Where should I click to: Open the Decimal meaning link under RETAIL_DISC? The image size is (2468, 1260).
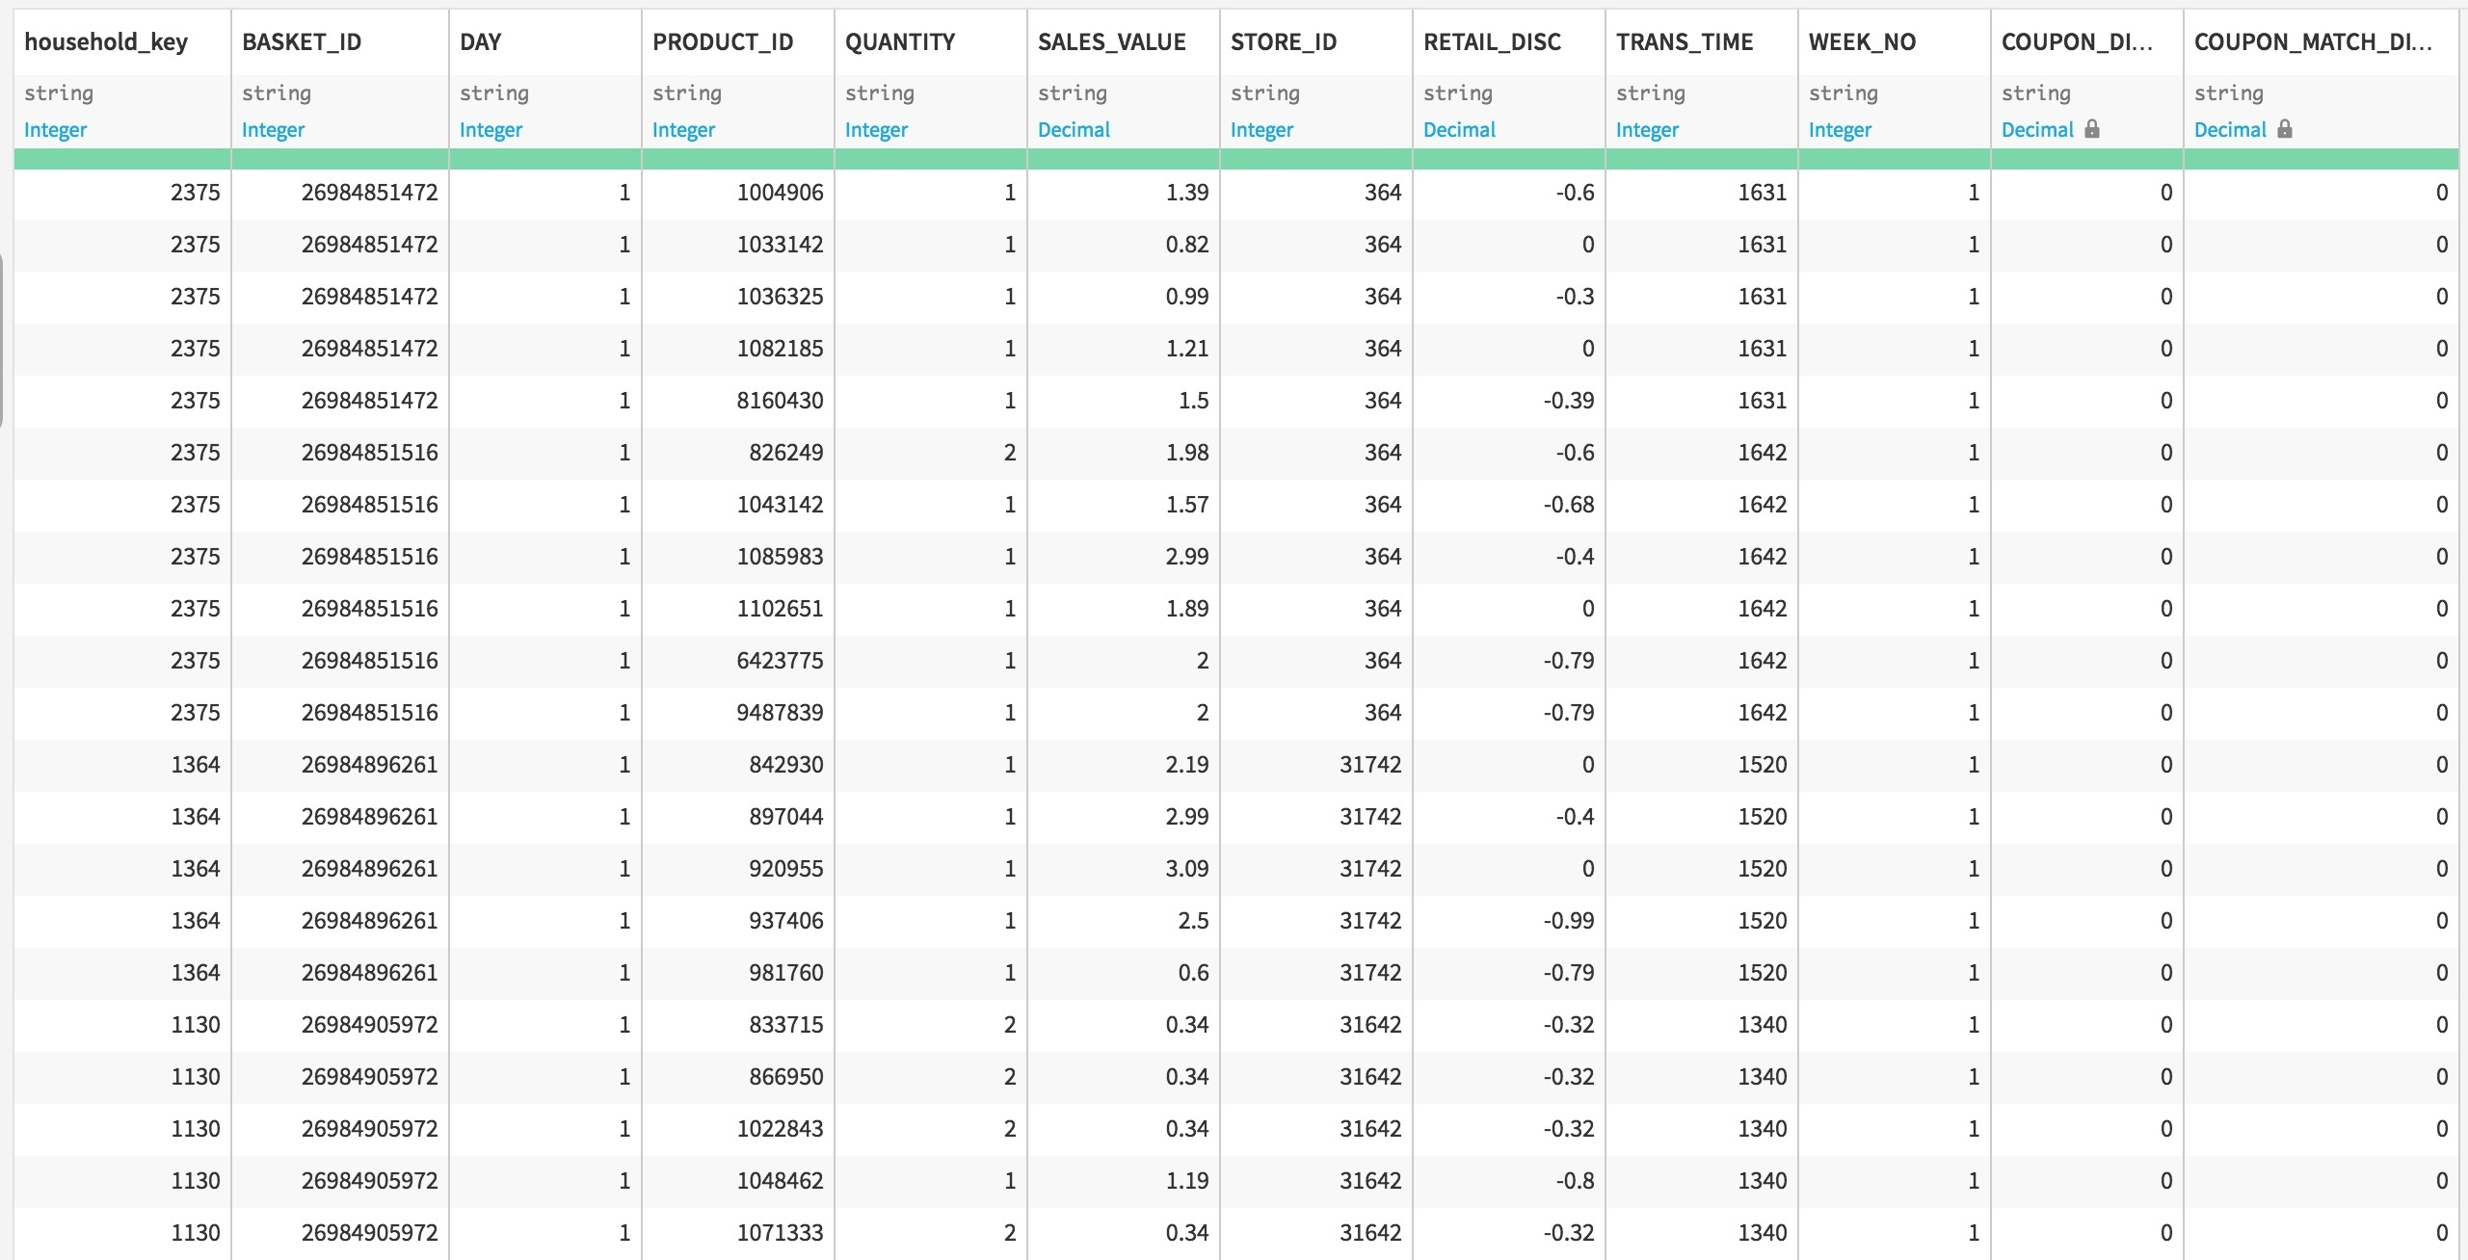point(1459,130)
